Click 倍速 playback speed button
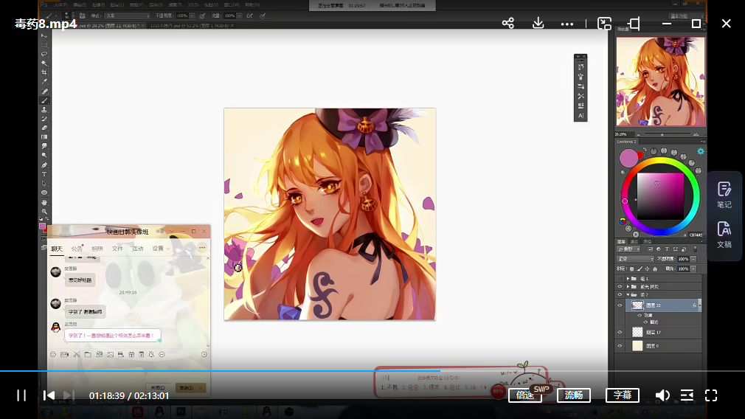This screenshot has width=745, height=419. point(525,395)
